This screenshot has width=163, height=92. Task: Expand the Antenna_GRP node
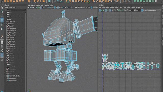click(x=7, y=28)
